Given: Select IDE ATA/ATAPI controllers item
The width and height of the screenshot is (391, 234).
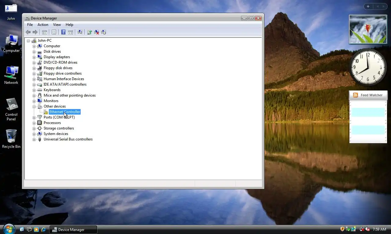Looking at the screenshot, I should (65, 84).
